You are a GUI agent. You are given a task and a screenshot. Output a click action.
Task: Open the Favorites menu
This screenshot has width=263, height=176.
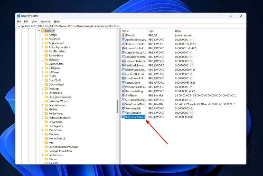coord(45,21)
